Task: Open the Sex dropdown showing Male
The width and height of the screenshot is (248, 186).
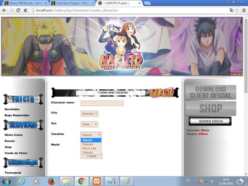Action: (89, 124)
